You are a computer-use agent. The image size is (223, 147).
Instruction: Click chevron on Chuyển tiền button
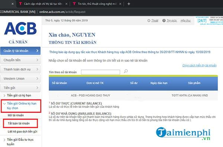[37, 60]
